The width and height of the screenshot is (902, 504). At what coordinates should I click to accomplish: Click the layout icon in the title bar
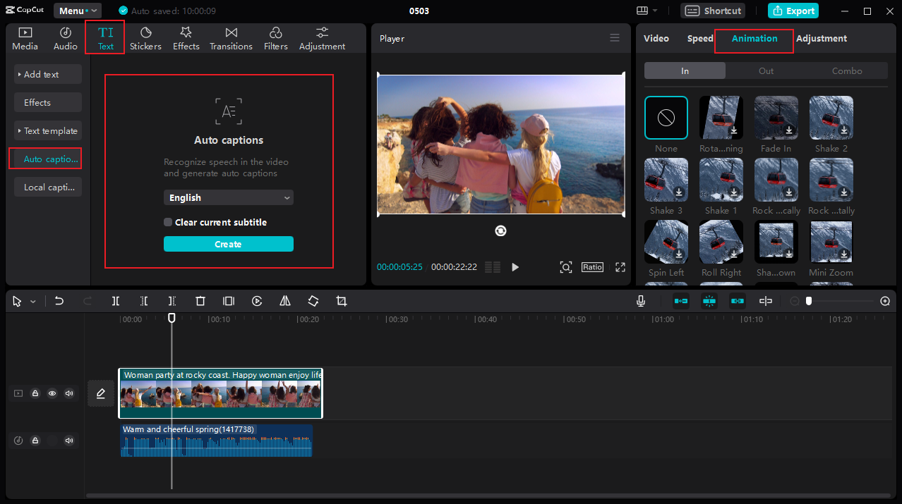642,11
